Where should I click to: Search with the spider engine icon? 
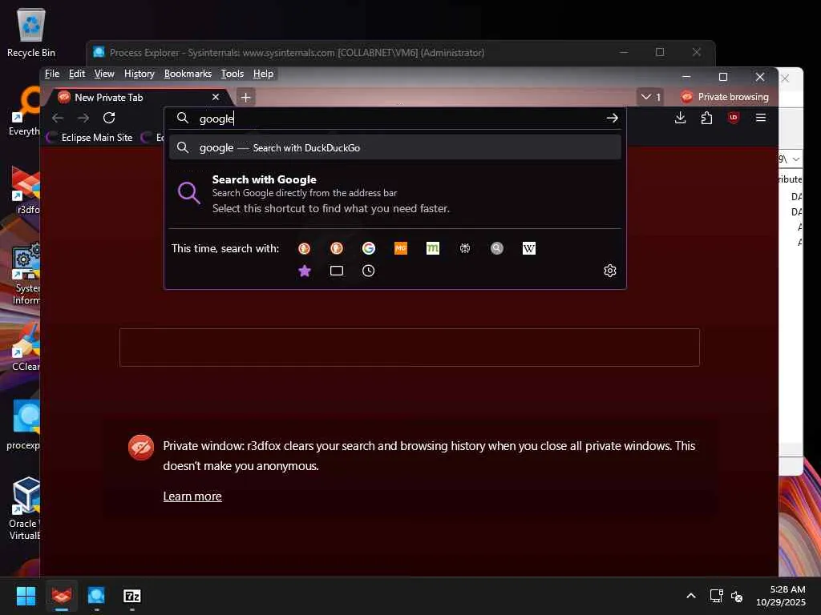(465, 248)
